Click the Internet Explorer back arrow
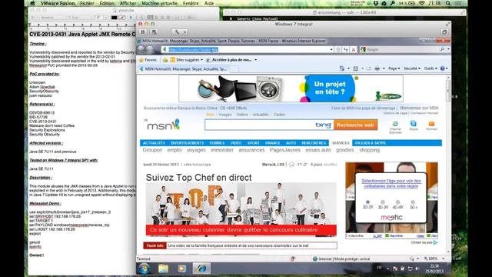This screenshot has width=492, height=277. [141, 49]
